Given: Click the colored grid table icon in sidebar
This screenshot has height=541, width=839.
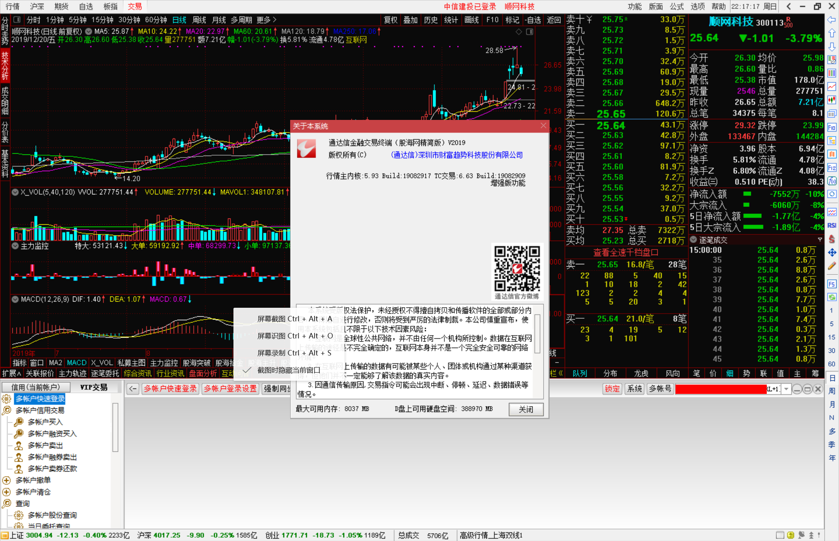Looking at the screenshot, I should (x=832, y=73).
